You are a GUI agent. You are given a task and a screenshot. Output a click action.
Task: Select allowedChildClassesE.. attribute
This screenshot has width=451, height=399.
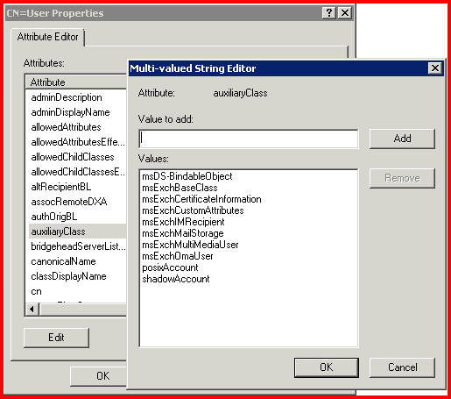[x=77, y=172]
